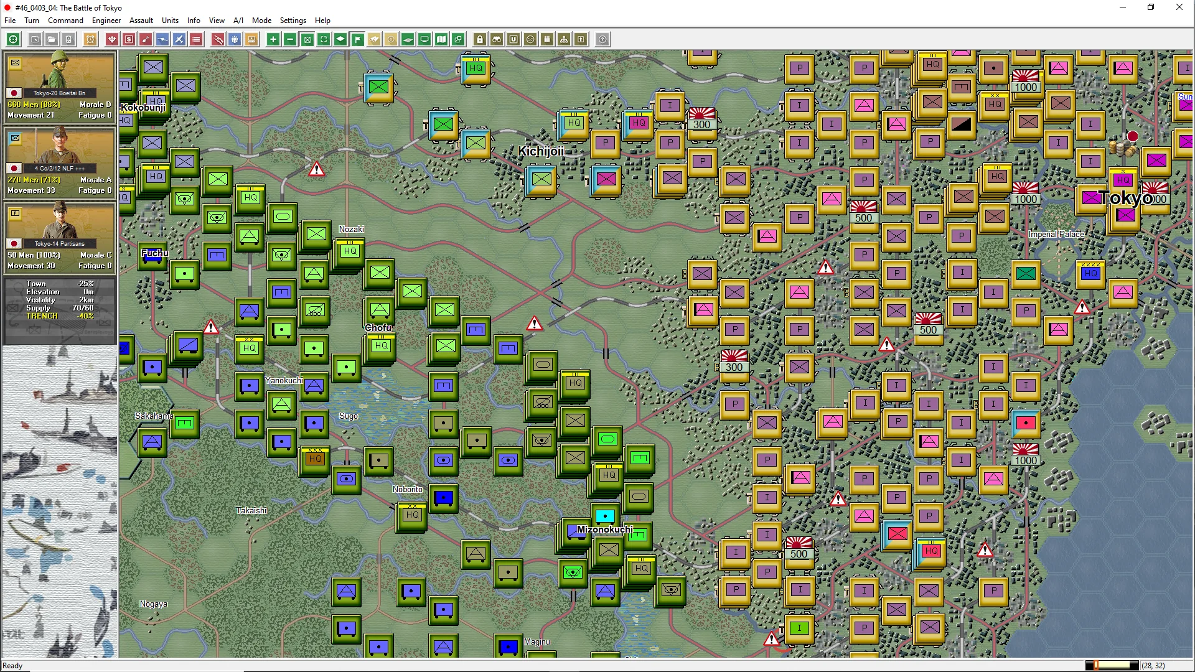Zoom out with the green minus icon
Viewport: 1195px width, 672px height.
point(290,39)
